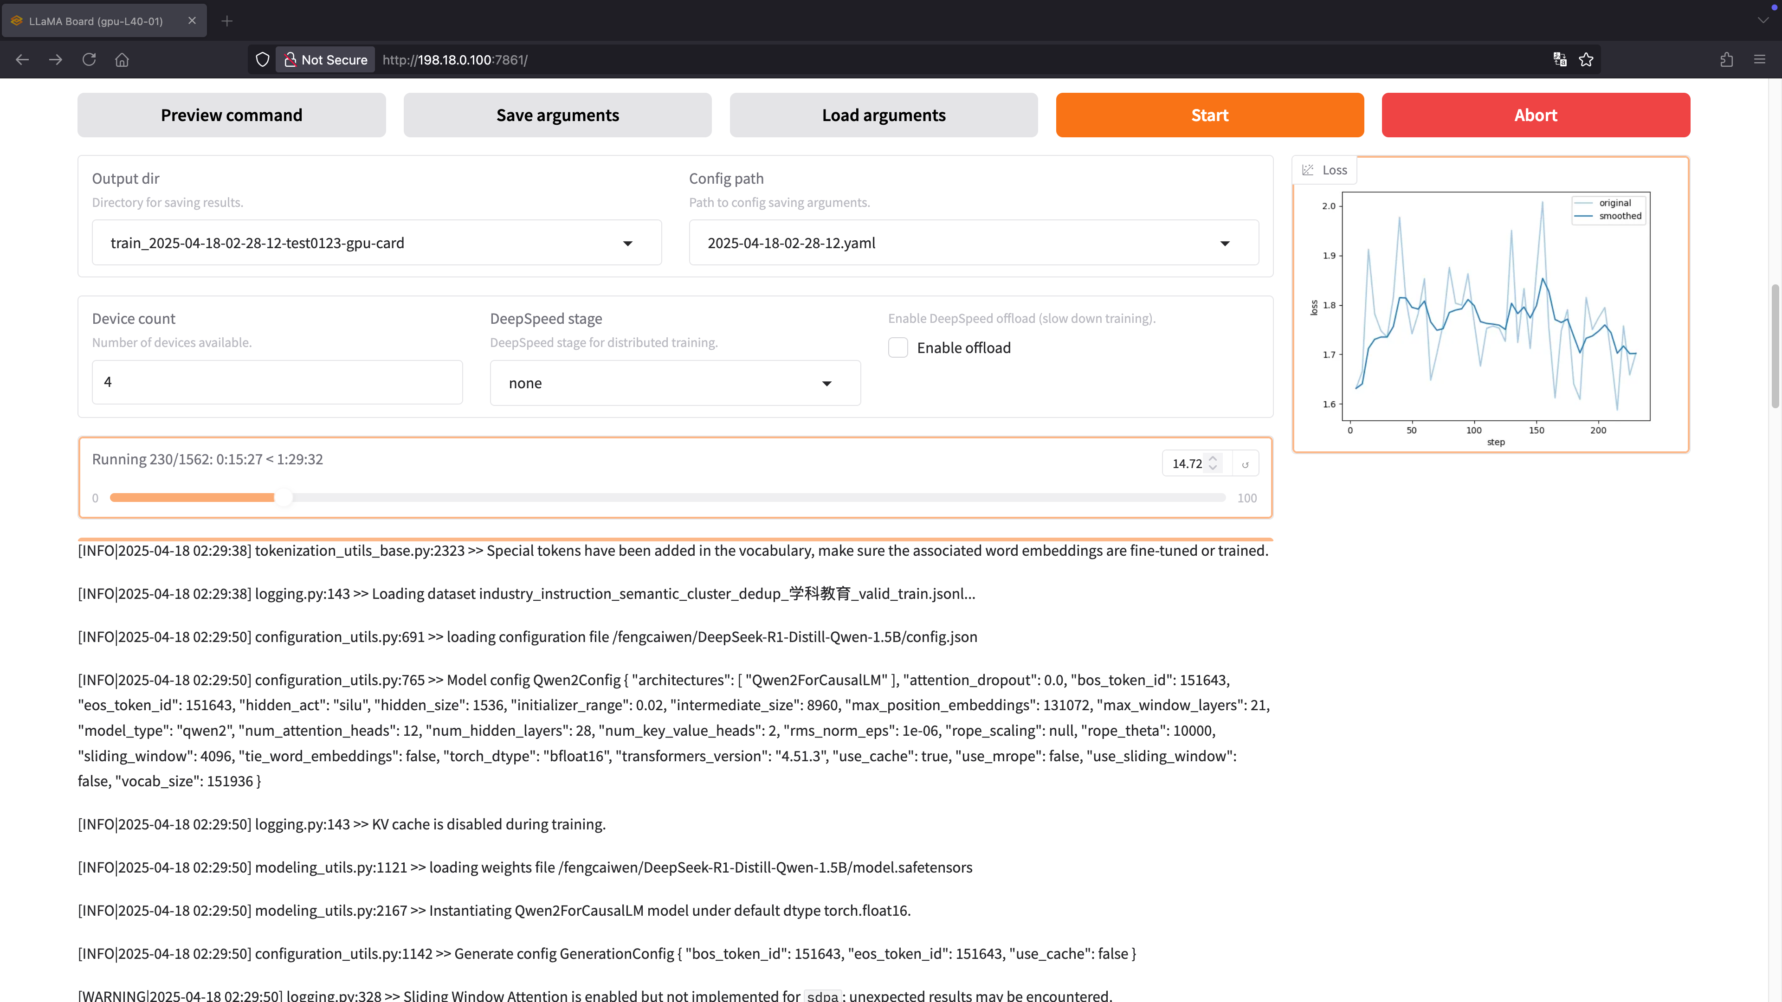The width and height of the screenshot is (1782, 1002).
Task: Click the 'Sliding Window Attention' warning line
Action: point(595,995)
